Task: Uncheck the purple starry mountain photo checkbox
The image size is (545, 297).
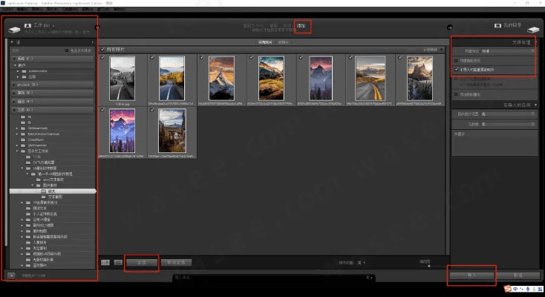Action: tap(102, 110)
